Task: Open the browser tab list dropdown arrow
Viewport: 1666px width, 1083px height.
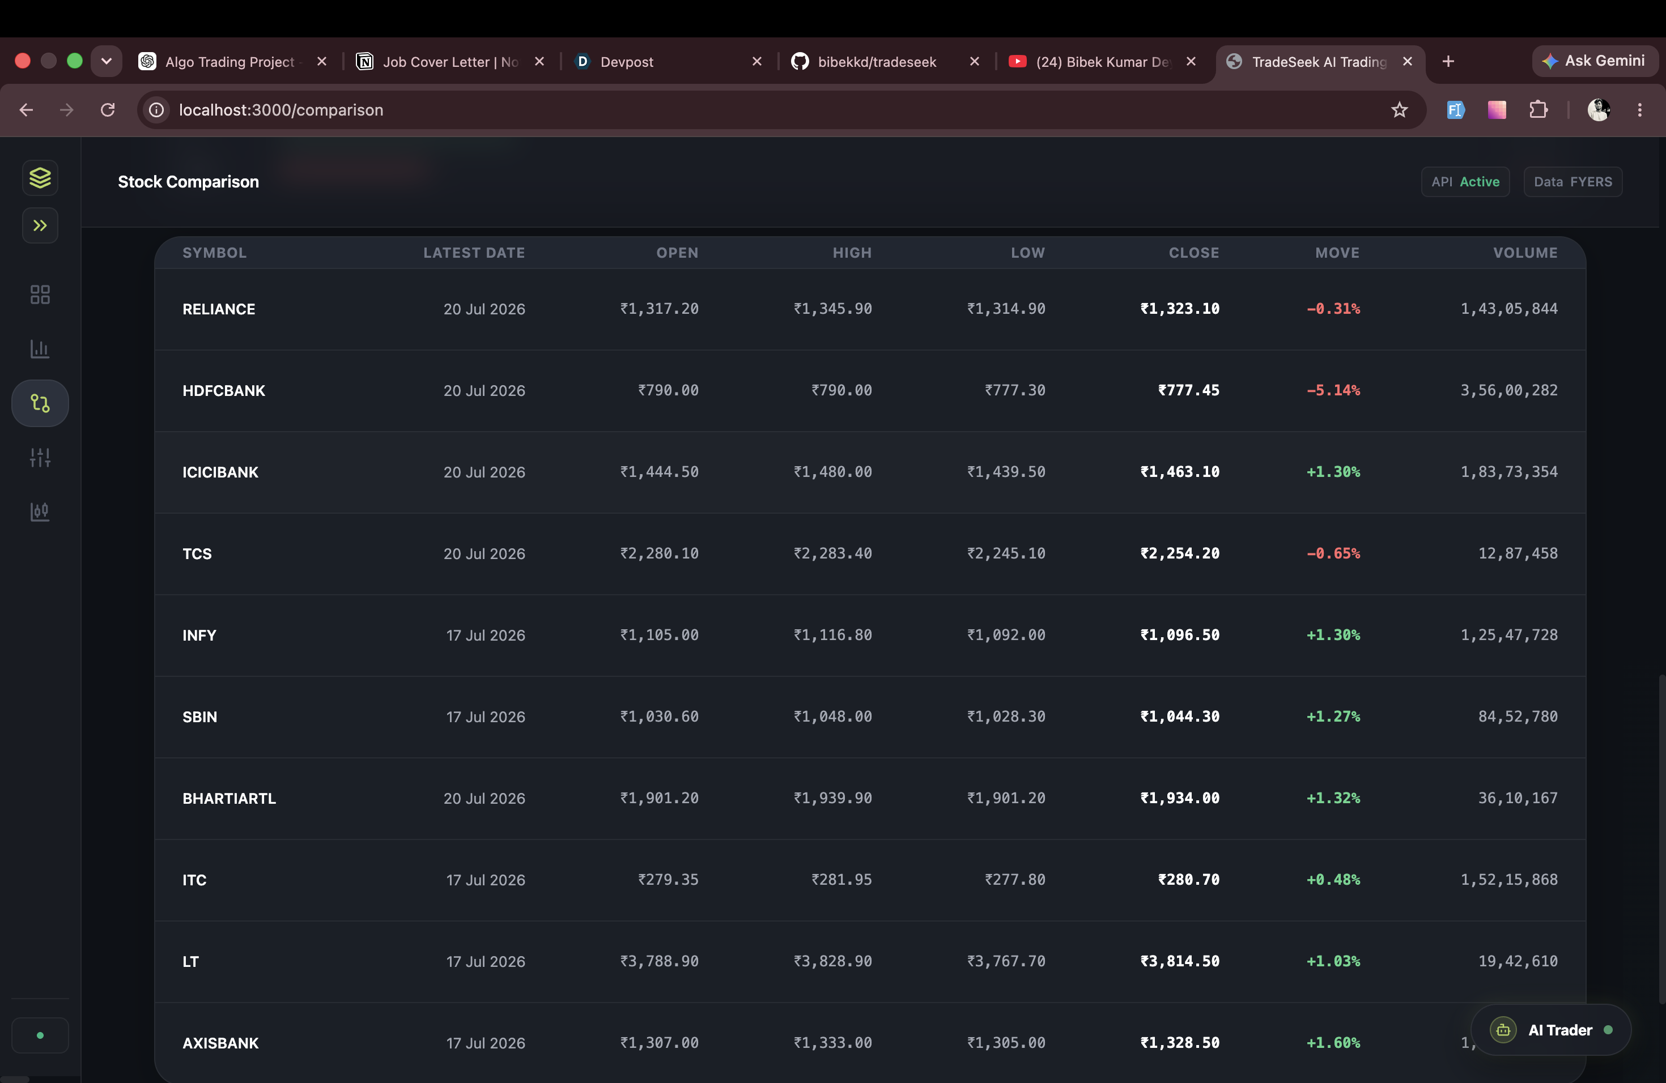Action: (107, 62)
